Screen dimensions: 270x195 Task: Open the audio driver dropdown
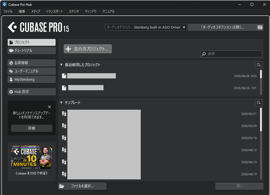(146, 27)
